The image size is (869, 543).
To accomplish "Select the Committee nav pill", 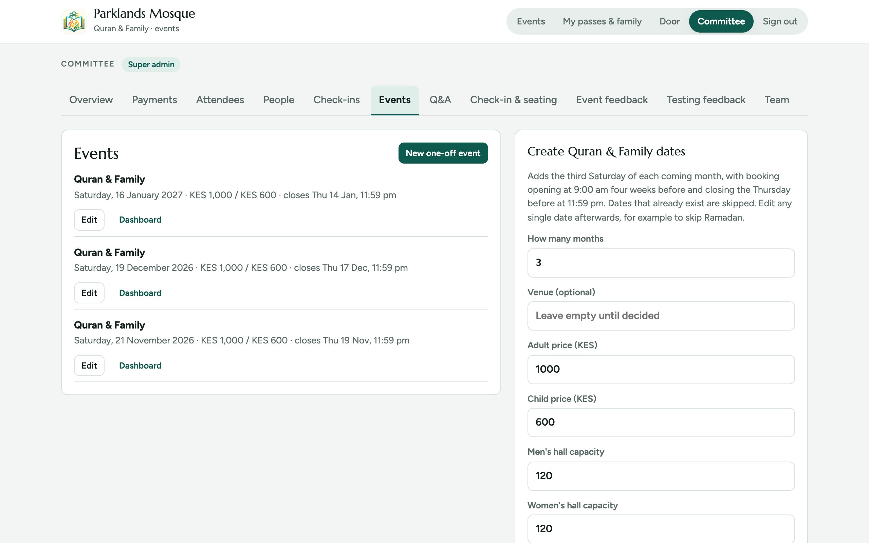I will (x=721, y=21).
